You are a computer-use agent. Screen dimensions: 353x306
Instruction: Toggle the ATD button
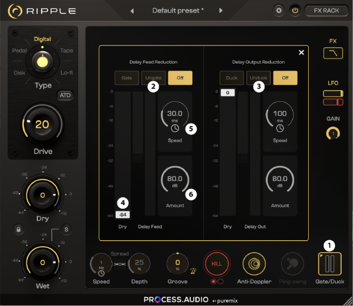(65, 95)
